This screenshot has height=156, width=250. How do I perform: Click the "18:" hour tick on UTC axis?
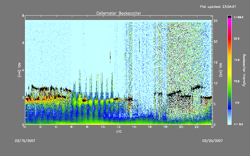[166, 127]
